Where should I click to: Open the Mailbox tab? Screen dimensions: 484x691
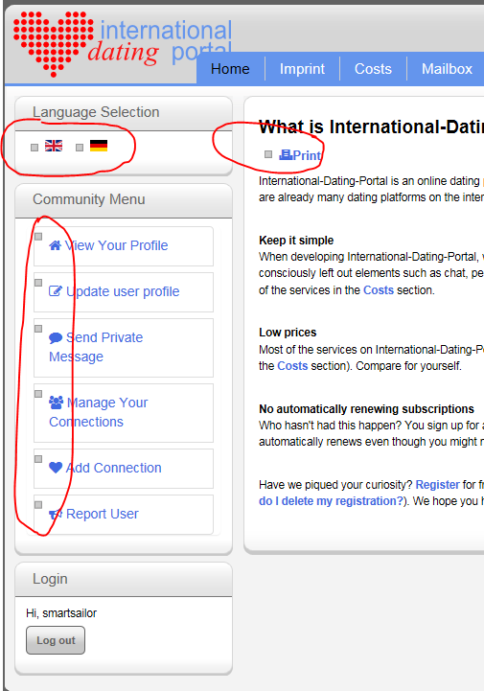click(447, 69)
